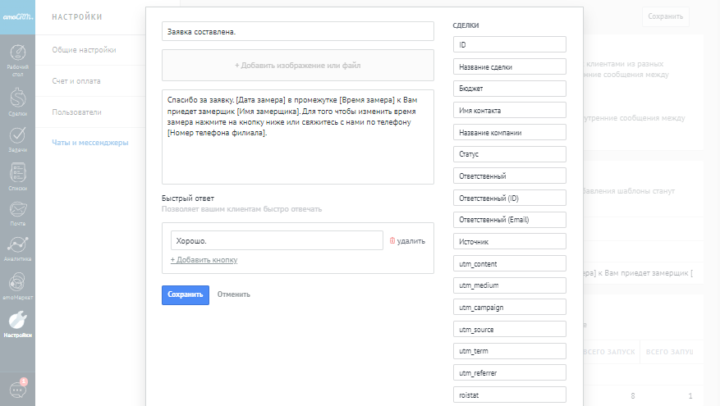
Task: Click the Добавить кнопку link
Action: coord(204,260)
